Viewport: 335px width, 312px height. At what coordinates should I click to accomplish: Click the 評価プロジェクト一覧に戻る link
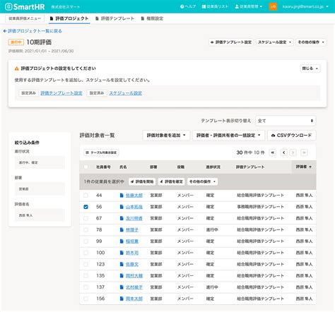(x=33, y=31)
